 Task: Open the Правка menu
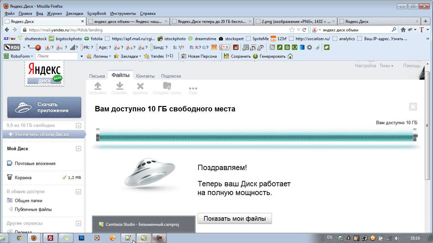click(25, 13)
